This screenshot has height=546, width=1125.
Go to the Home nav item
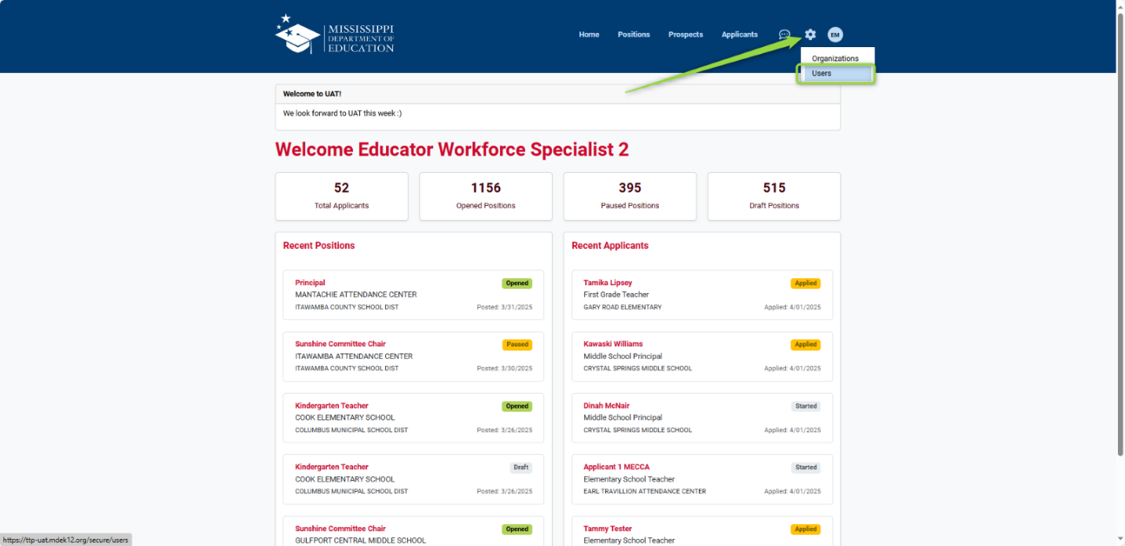pyautogui.click(x=589, y=35)
